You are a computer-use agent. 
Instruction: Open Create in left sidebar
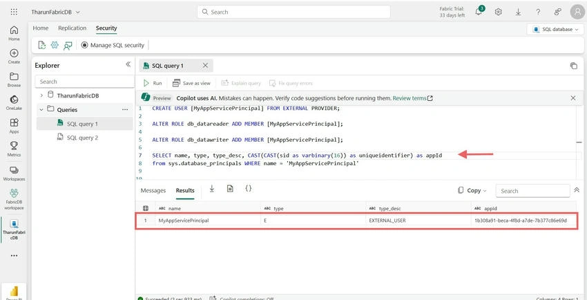pos(14,56)
